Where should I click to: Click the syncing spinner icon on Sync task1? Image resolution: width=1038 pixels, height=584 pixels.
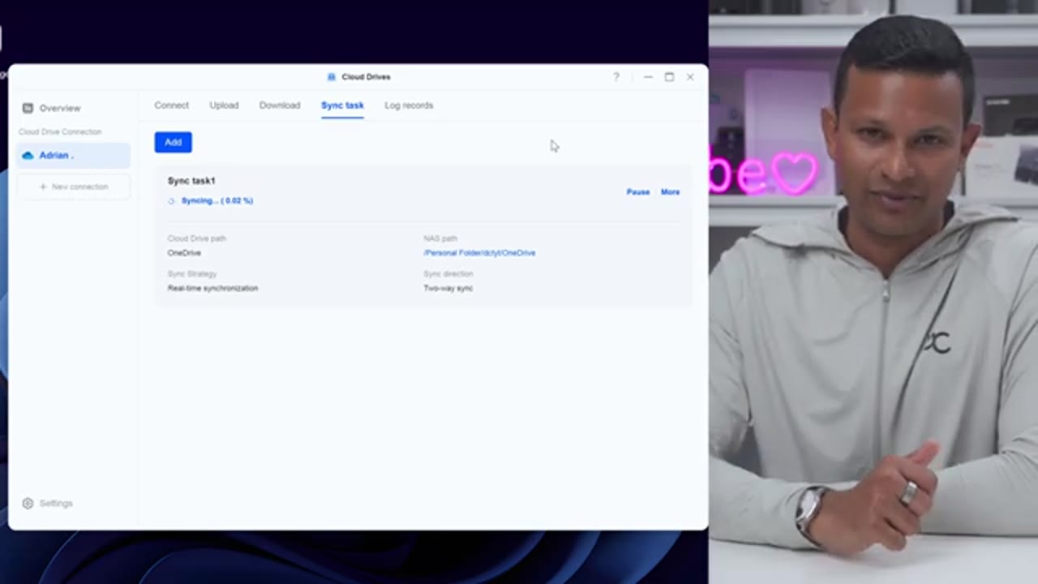pos(171,200)
